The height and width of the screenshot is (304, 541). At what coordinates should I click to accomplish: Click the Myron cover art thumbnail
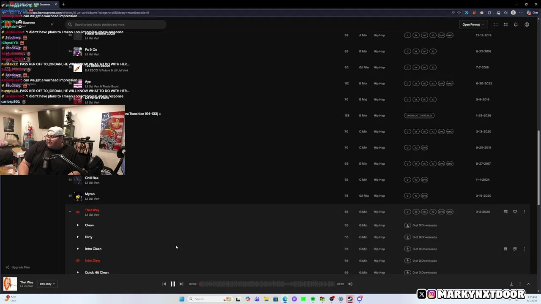[x=78, y=196]
